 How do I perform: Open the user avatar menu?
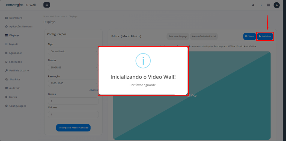276,5
